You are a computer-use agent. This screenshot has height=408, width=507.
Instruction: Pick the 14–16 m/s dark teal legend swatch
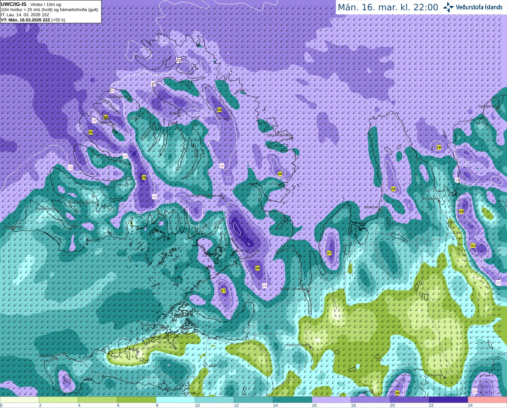coord(292,400)
